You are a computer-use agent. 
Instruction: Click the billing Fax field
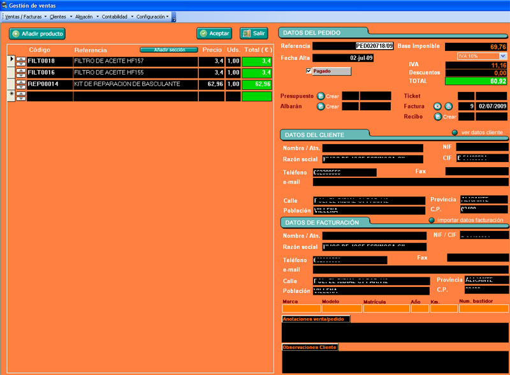(x=477, y=258)
